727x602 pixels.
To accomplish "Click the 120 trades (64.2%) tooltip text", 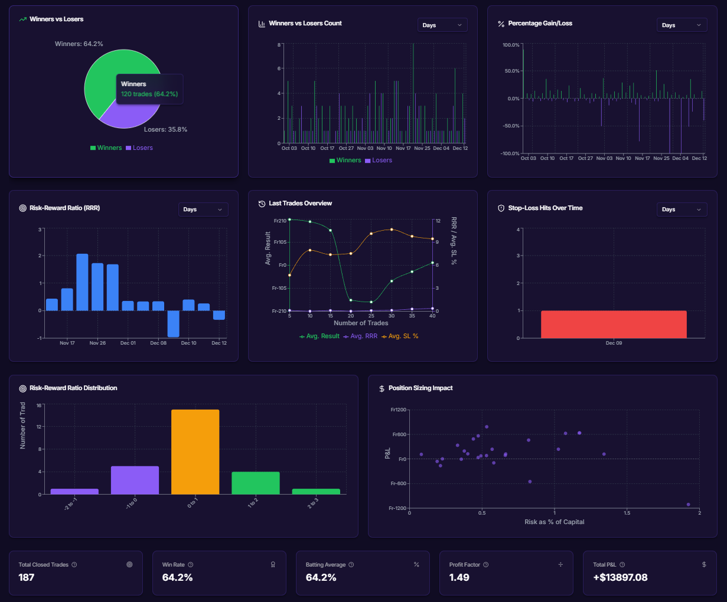I will [149, 94].
